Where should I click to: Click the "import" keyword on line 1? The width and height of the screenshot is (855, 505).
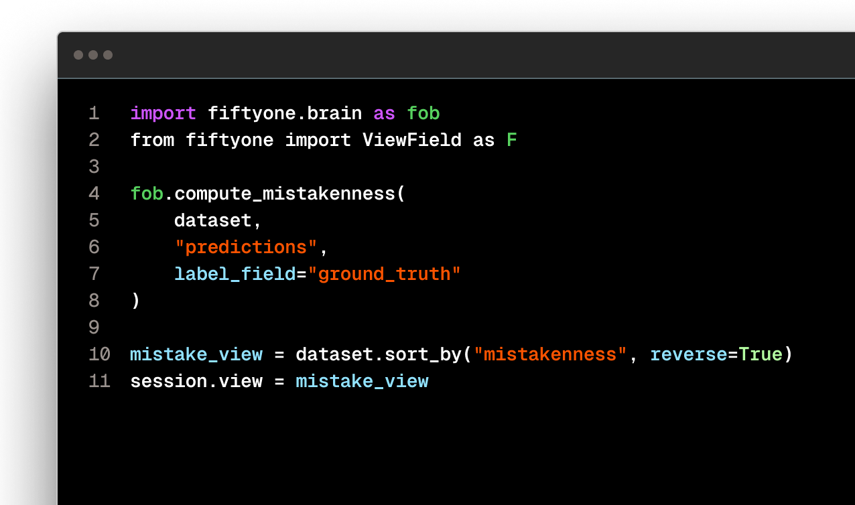click(x=163, y=114)
